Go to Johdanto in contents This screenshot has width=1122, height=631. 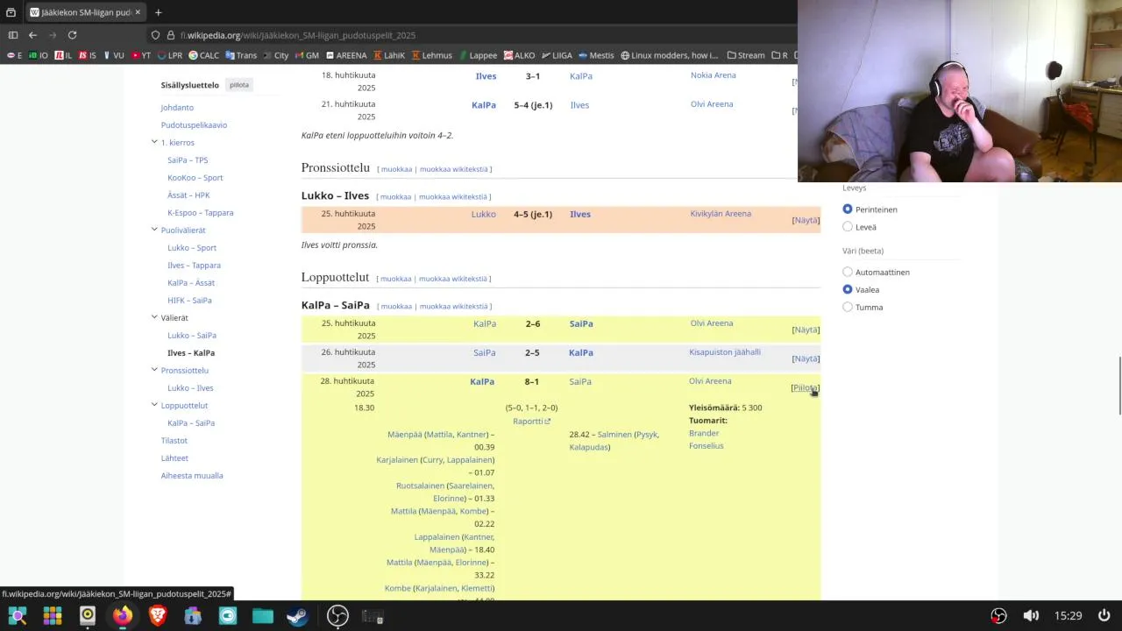coord(177,108)
